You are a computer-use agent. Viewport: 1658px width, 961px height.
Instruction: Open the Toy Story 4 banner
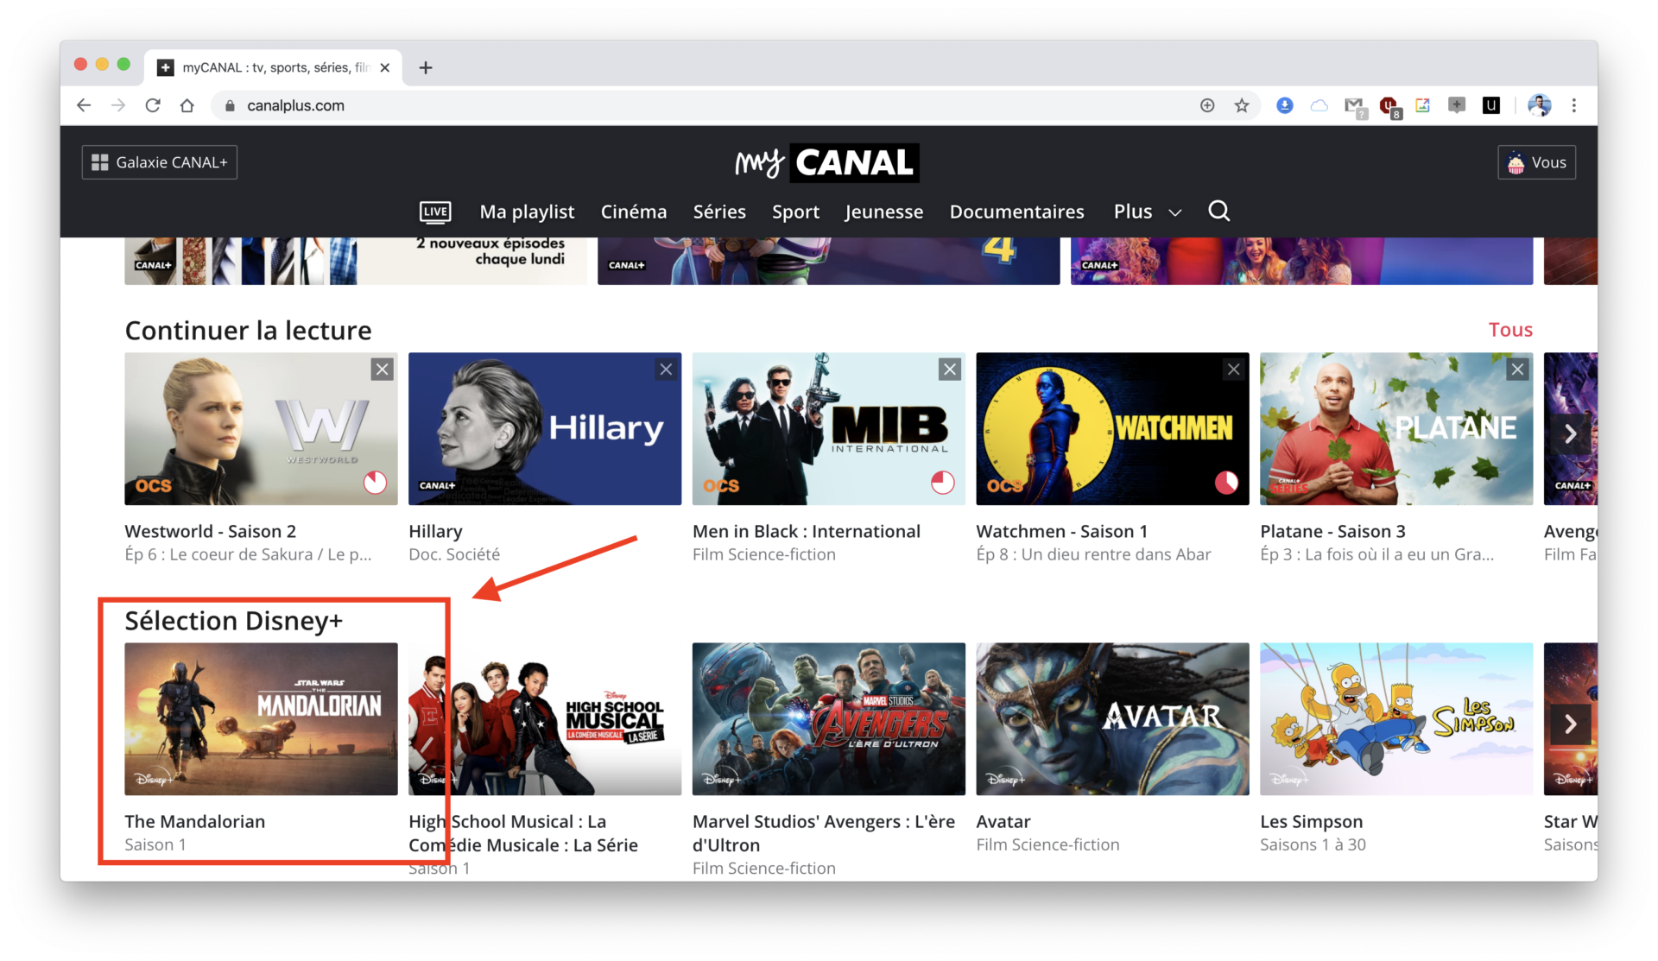click(x=829, y=261)
